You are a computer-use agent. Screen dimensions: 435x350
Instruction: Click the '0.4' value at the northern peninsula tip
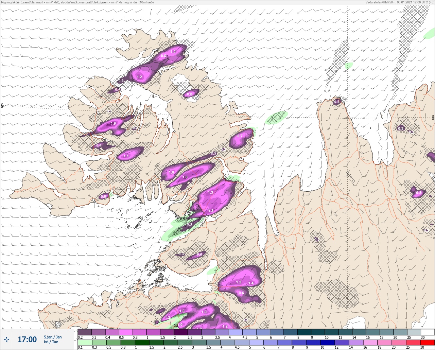[337, 102]
